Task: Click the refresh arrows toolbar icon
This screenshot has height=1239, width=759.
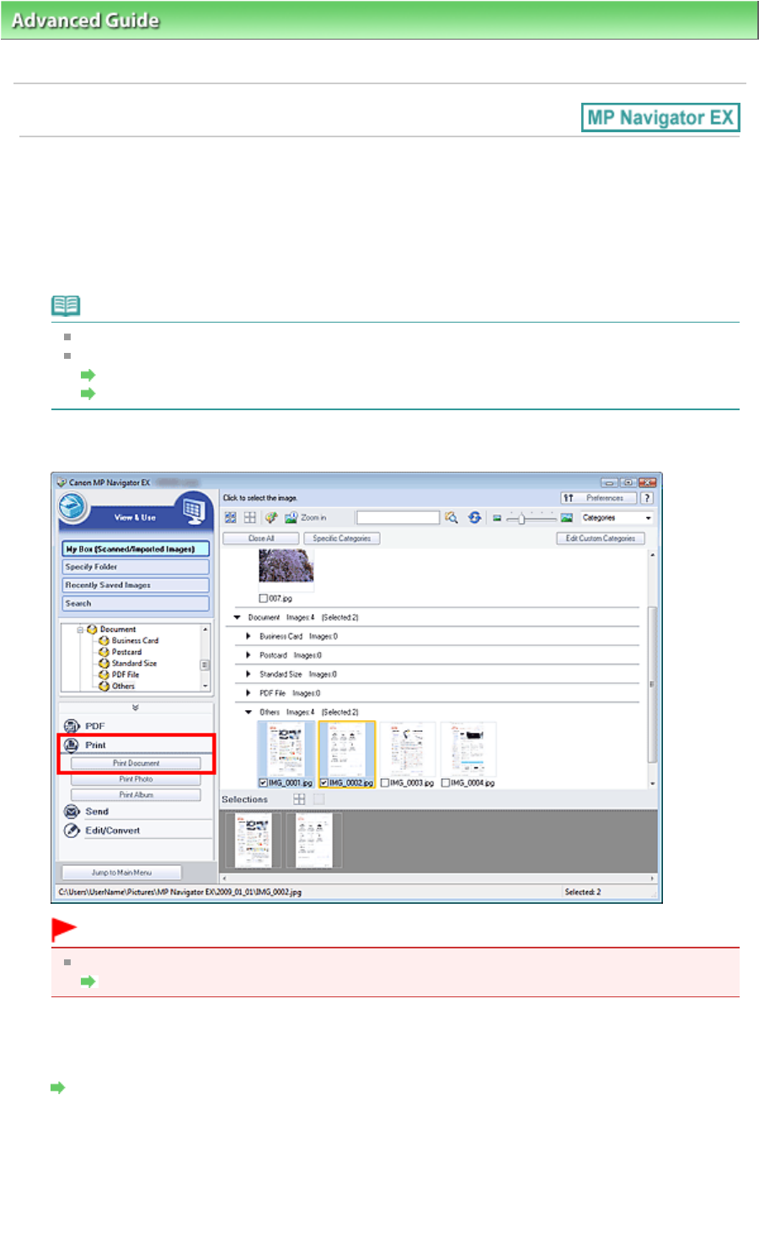Action: (475, 518)
